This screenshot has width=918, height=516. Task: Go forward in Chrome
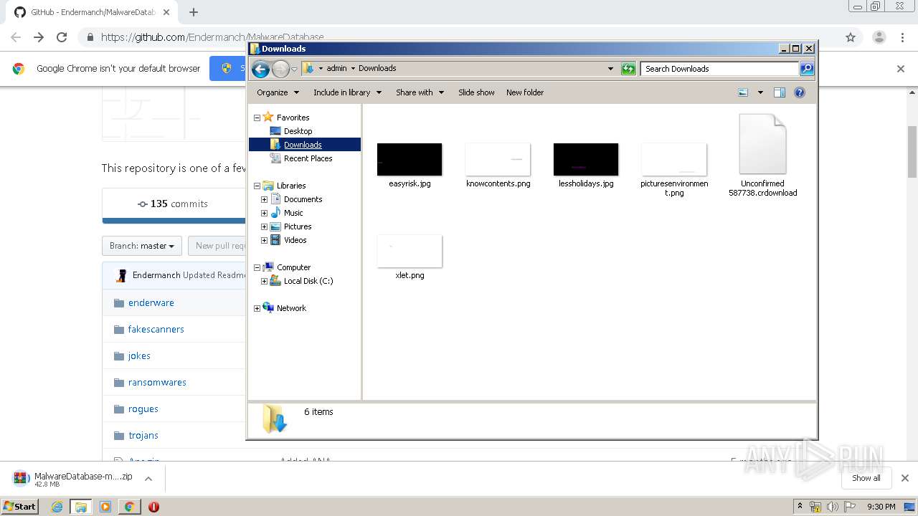[39, 37]
